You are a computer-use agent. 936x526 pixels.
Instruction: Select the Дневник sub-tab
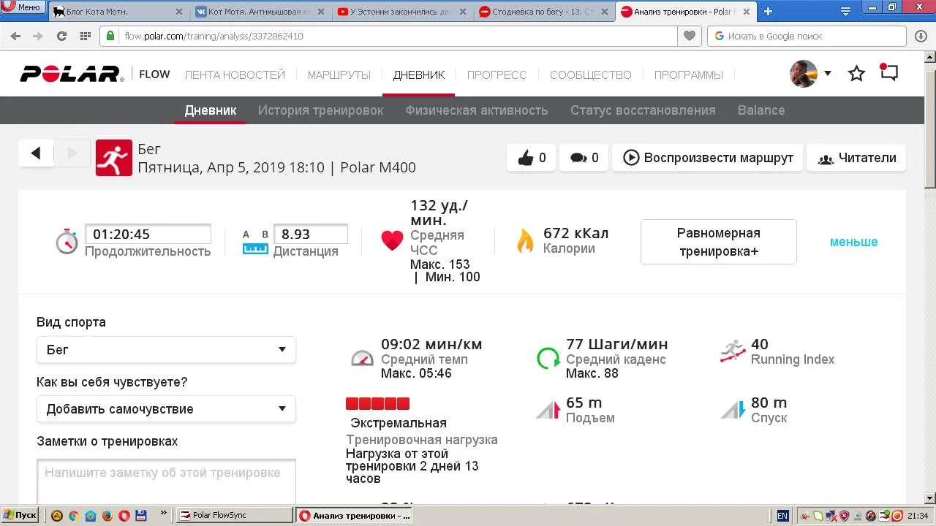point(211,110)
